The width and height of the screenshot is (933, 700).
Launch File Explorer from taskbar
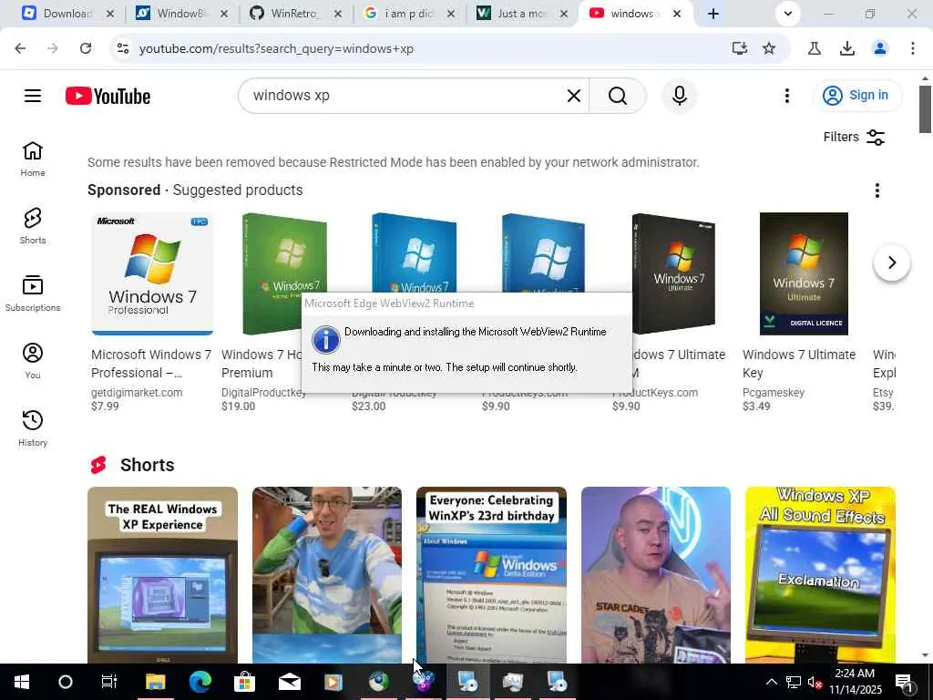155,682
